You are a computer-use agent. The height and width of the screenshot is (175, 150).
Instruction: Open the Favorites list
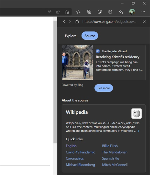pos(78,12)
